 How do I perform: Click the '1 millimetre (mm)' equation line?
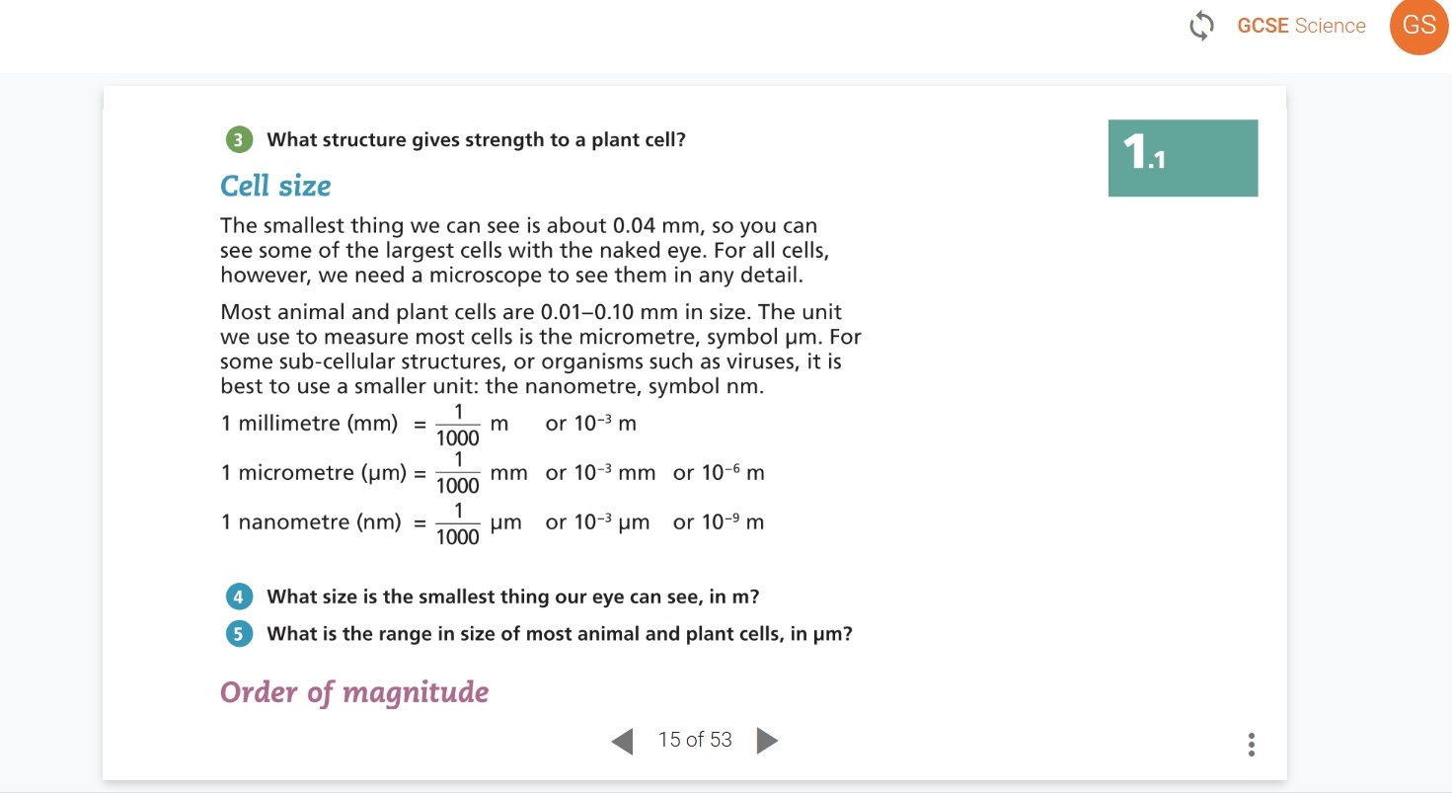429,425
